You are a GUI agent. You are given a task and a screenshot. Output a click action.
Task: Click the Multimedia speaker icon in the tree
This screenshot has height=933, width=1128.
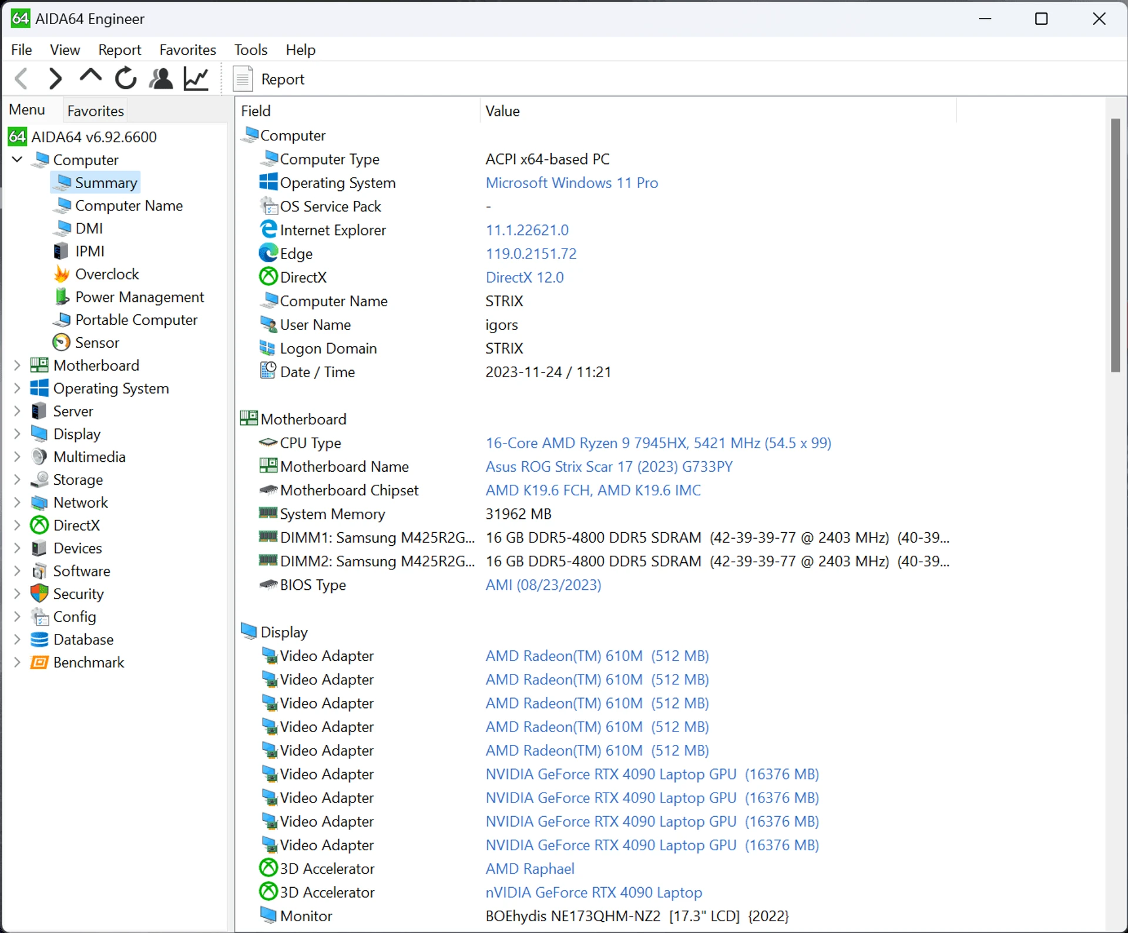coord(39,457)
